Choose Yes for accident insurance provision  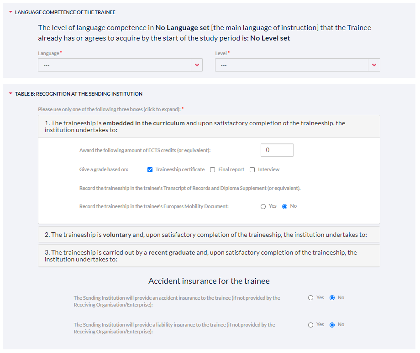pyautogui.click(x=311, y=298)
